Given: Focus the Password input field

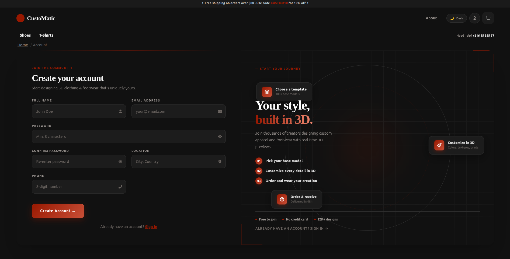Looking at the screenshot, I should [129, 136].
